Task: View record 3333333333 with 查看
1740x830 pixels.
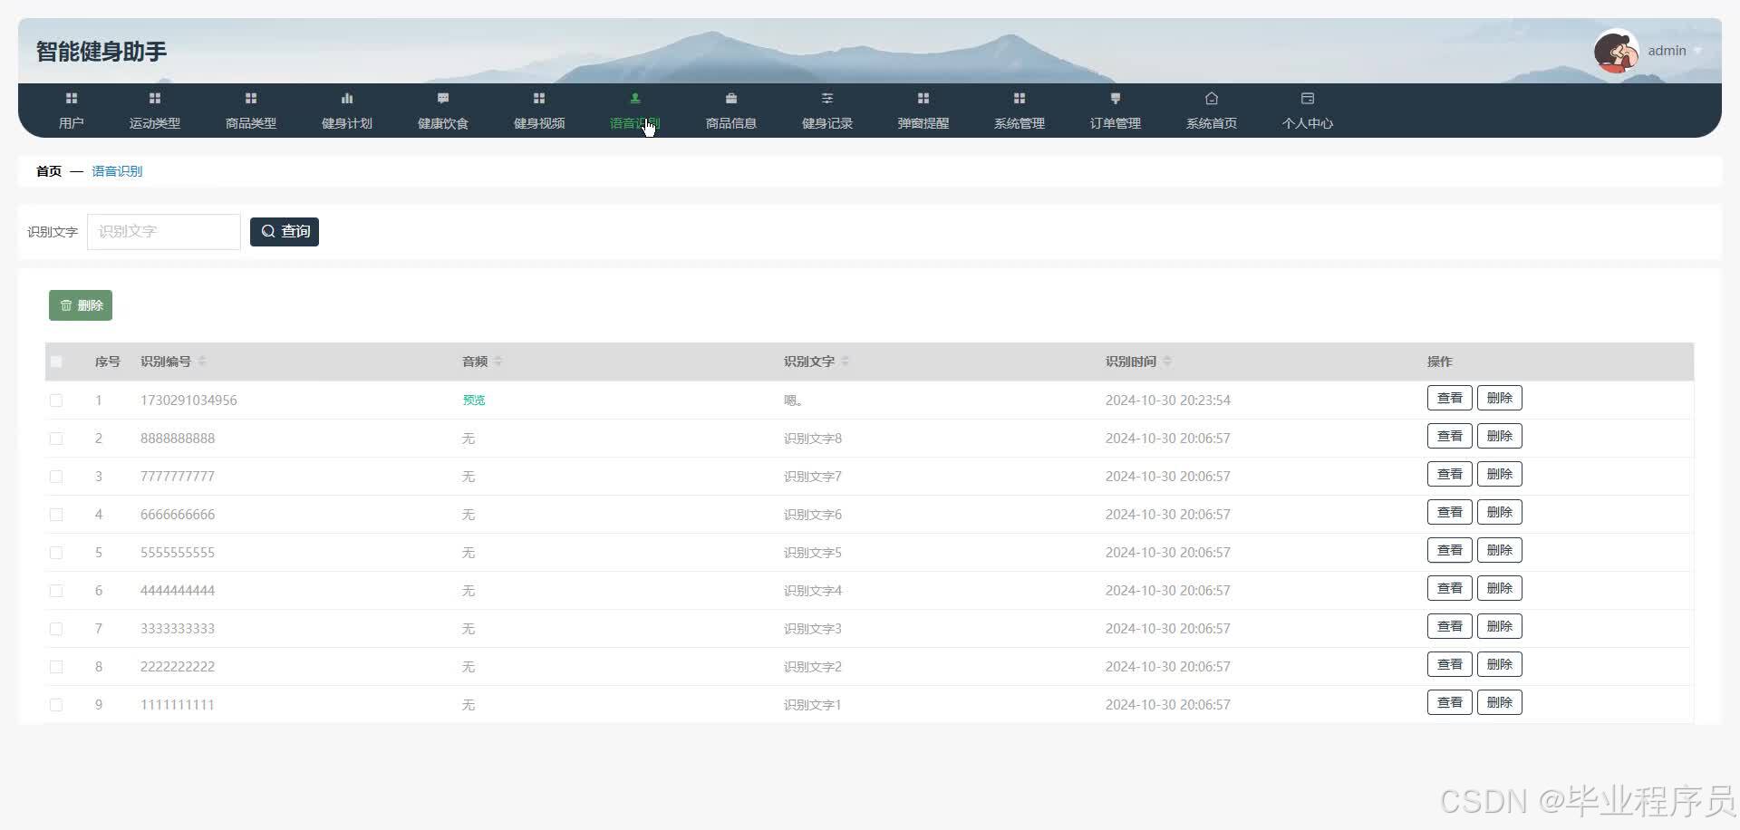Action: coord(1450,626)
